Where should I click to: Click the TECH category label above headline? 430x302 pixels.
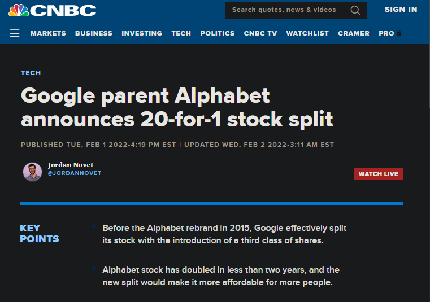point(31,73)
